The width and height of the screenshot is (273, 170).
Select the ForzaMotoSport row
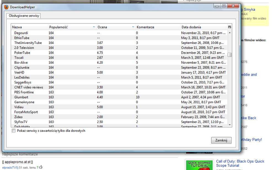(119, 112)
